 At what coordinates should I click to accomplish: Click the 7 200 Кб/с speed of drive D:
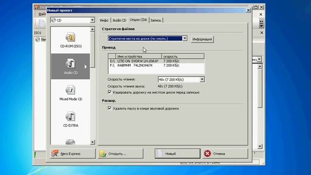pos(171,61)
